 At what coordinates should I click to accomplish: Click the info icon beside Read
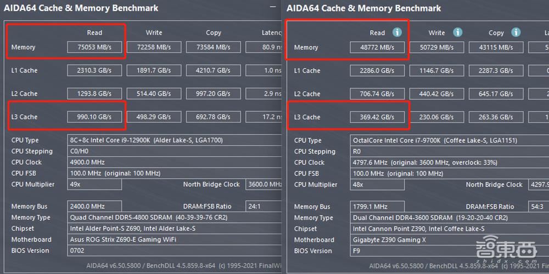coord(397,32)
